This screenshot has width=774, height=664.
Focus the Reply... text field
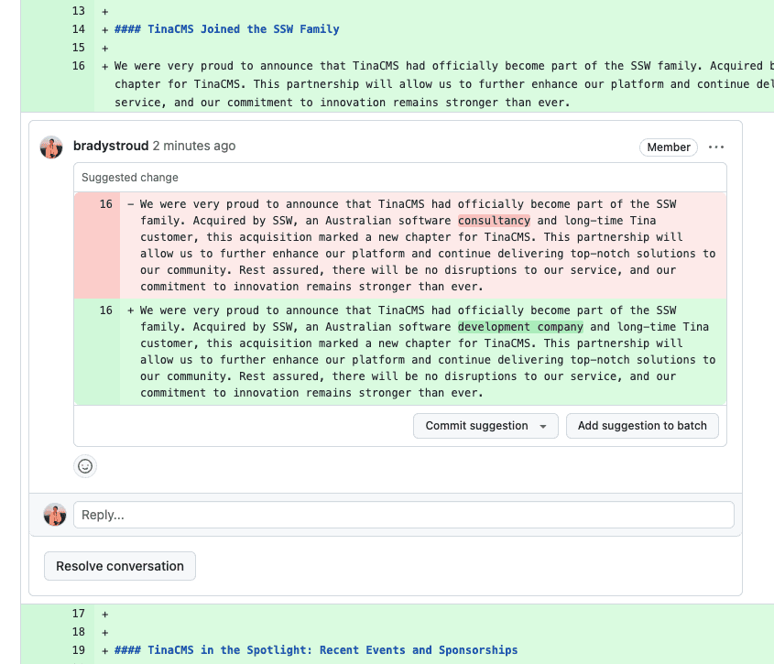(x=403, y=515)
